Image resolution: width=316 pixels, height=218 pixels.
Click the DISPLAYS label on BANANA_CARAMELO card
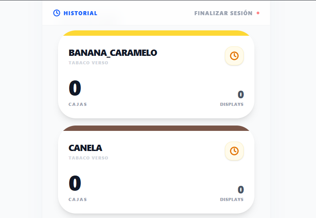pyautogui.click(x=232, y=105)
